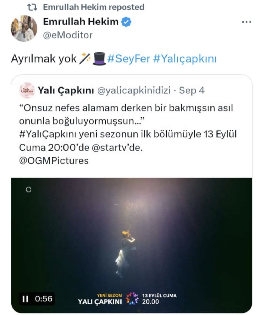262x315 pixels.
Task: Open the #SeyFer hashtag
Action: [129, 59]
